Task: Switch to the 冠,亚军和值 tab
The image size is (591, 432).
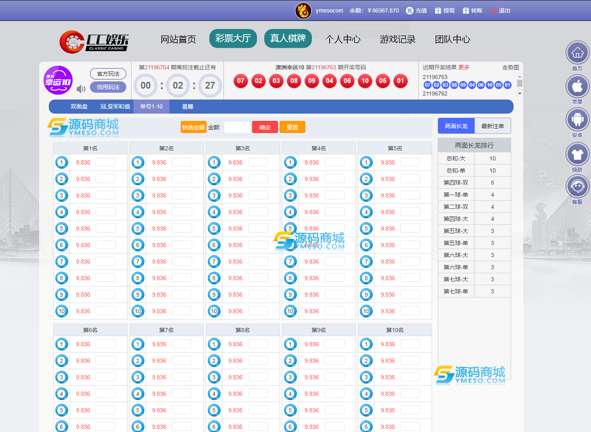Action: 115,107
